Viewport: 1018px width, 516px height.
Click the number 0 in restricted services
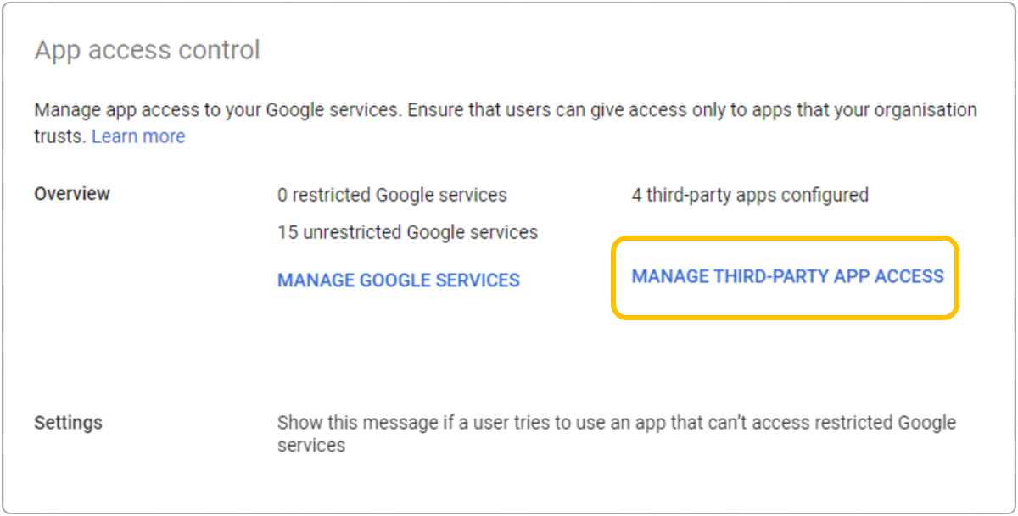(282, 195)
